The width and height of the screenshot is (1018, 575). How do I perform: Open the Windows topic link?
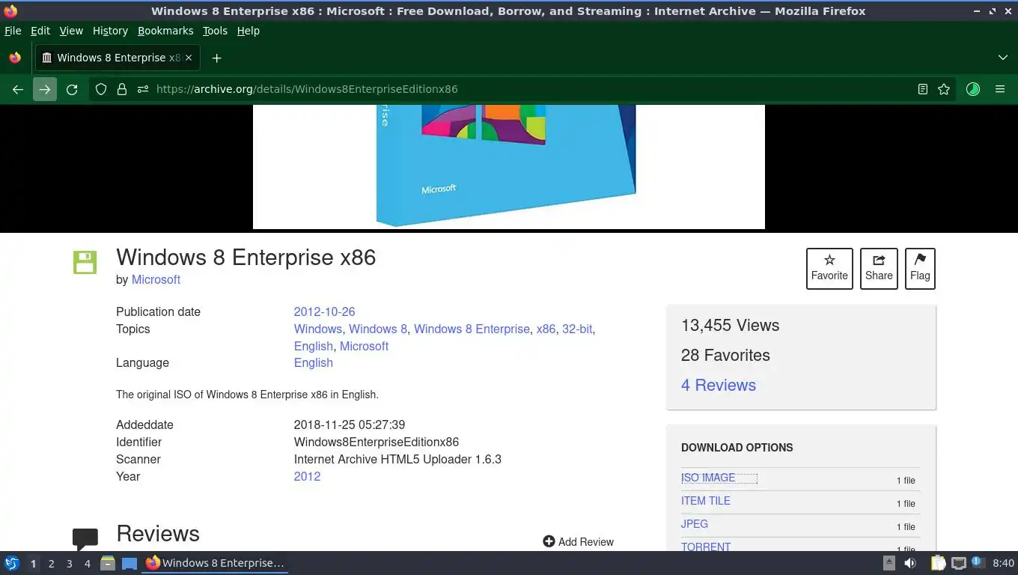click(x=318, y=329)
